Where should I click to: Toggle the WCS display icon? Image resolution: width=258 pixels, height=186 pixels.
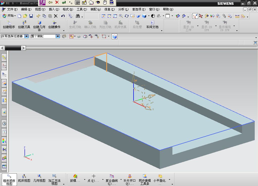[x=195, y=16]
